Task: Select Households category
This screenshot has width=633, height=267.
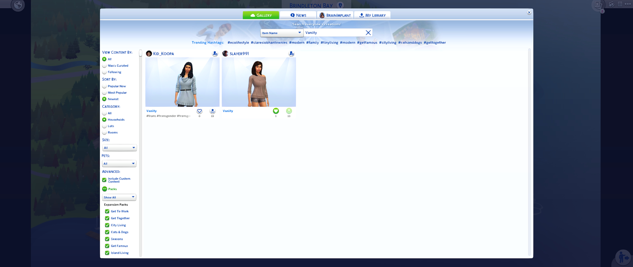Action: click(104, 120)
